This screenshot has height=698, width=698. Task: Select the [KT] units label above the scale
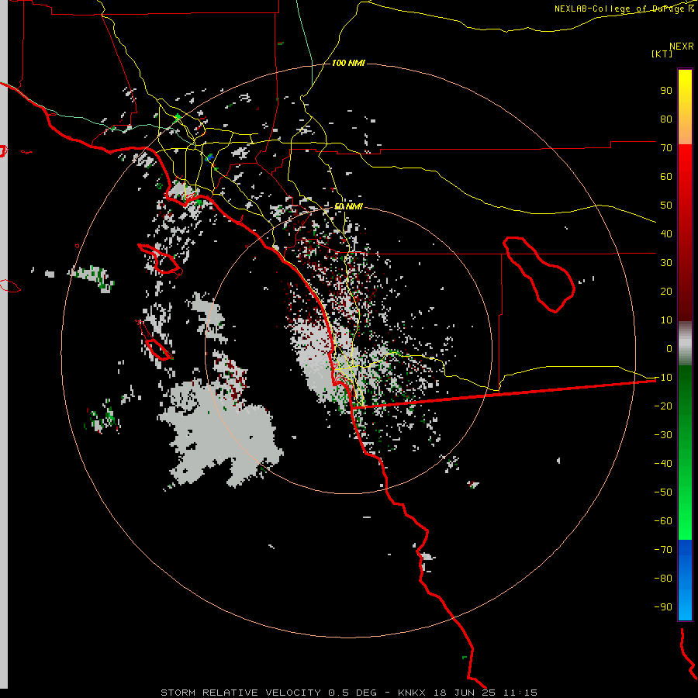(x=662, y=54)
